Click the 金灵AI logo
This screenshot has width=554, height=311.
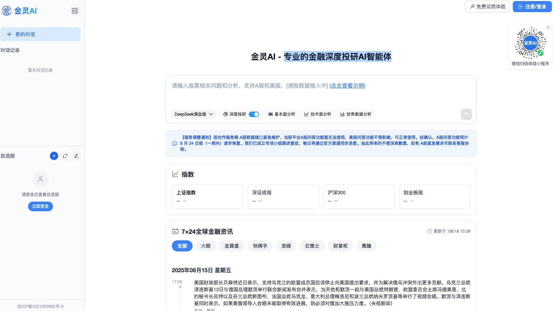[19, 11]
